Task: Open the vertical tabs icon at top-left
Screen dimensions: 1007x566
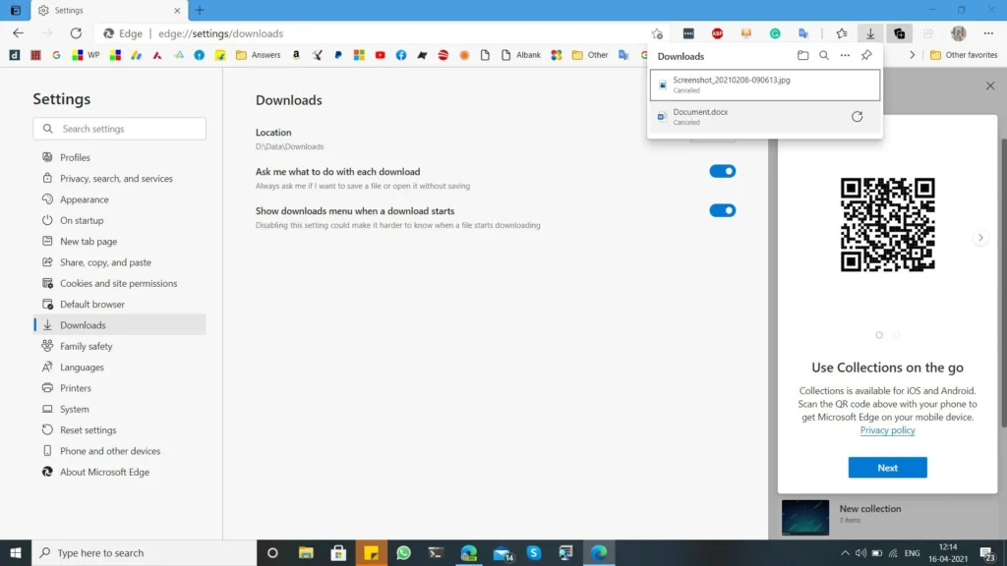Action: click(16, 10)
